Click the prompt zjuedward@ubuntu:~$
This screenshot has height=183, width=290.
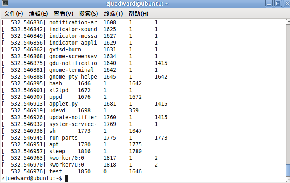pos(32,178)
